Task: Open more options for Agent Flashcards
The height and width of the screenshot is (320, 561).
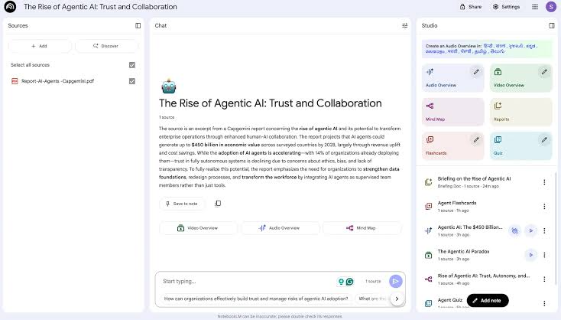Action: click(544, 207)
